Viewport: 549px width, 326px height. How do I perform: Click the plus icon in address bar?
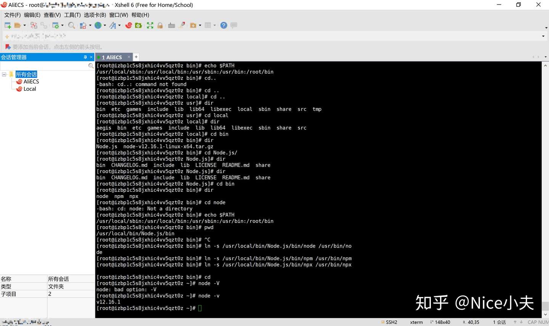(x=7, y=37)
